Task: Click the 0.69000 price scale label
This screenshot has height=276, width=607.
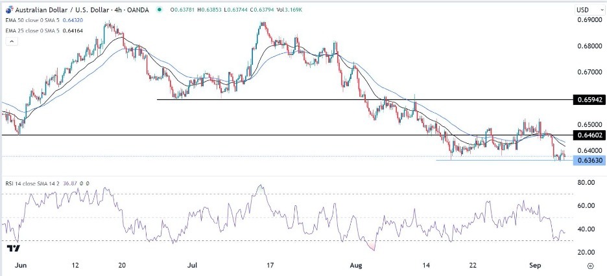Action: 588,21
